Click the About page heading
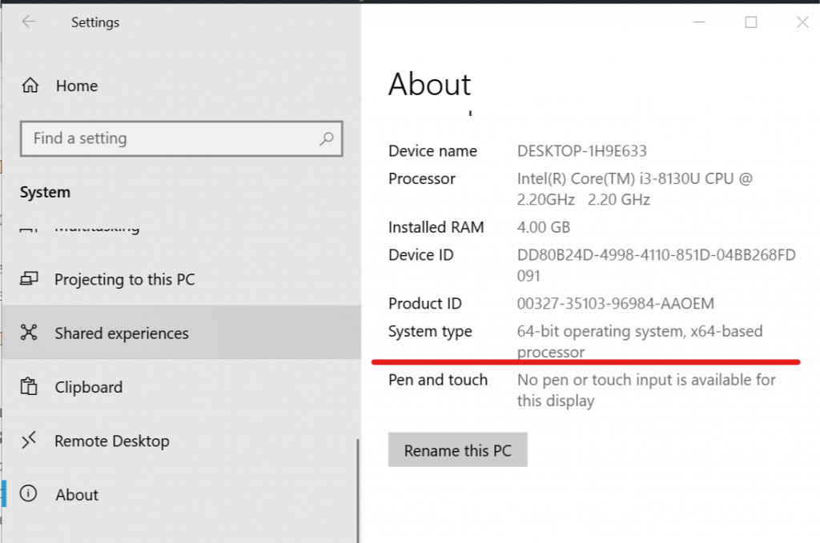The image size is (820, 543). [x=429, y=84]
